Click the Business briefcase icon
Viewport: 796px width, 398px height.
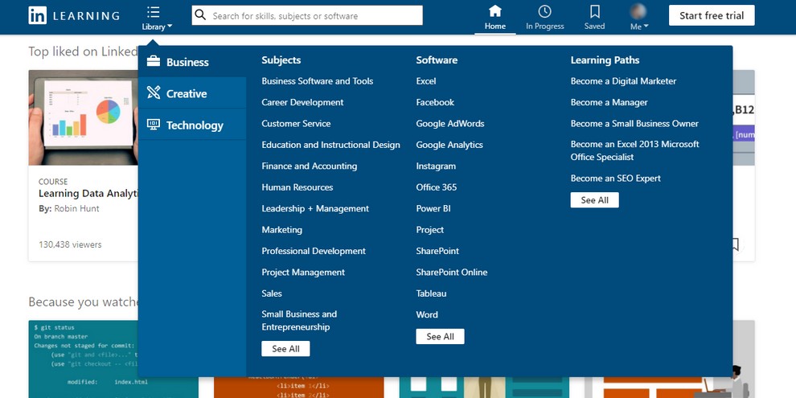click(x=154, y=61)
